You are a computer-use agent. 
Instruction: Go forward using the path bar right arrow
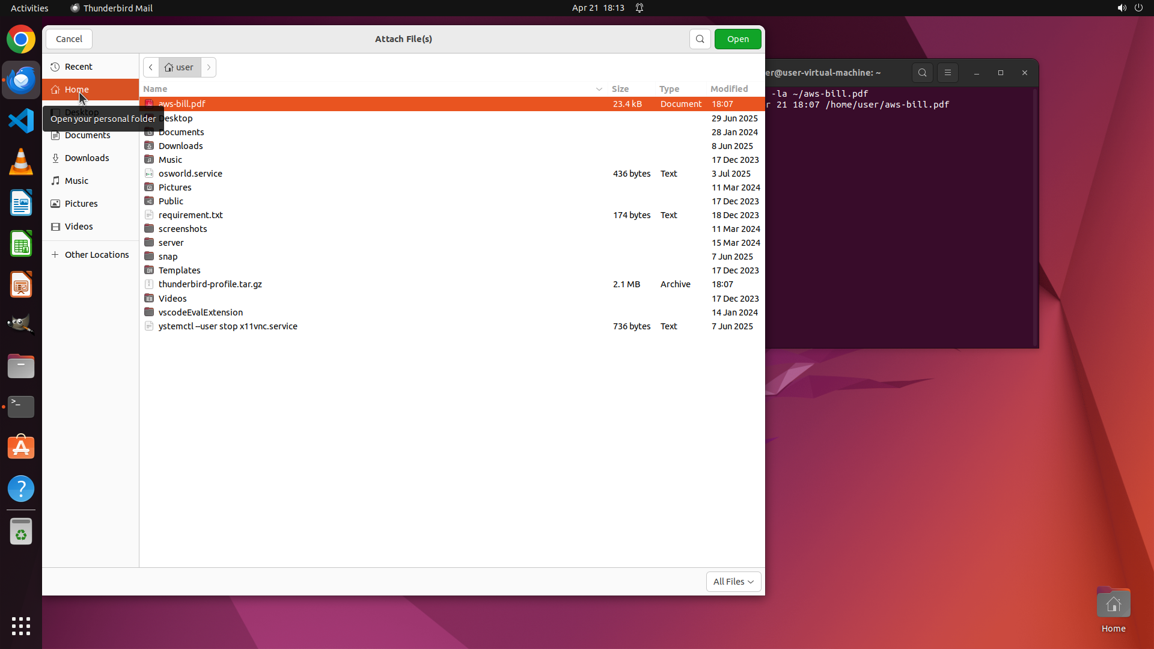pos(209,67)
